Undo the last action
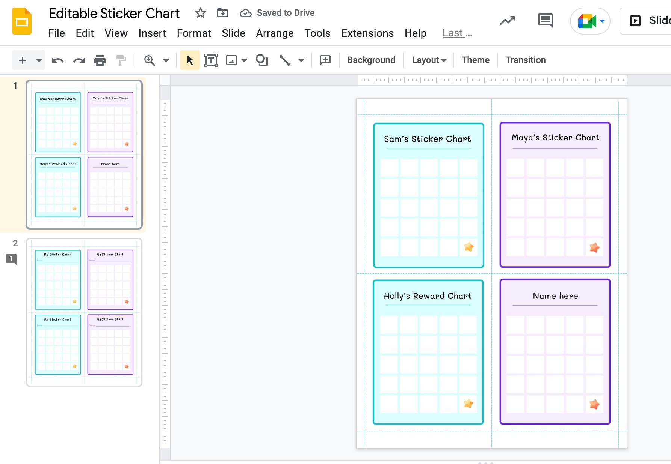This screenshot has width=671, height=464. 57,60
